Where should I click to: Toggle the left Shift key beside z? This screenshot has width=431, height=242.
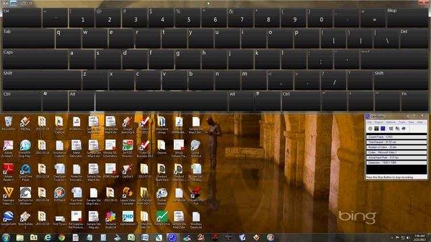tap(42, 79)
